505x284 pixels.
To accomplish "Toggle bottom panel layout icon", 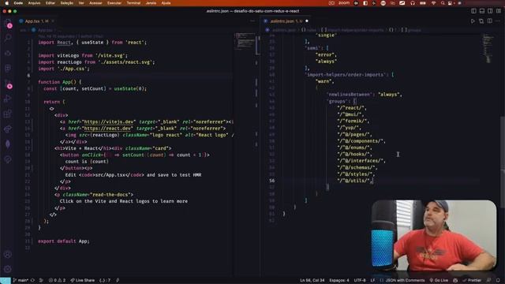I will click(x=482, y=11).
